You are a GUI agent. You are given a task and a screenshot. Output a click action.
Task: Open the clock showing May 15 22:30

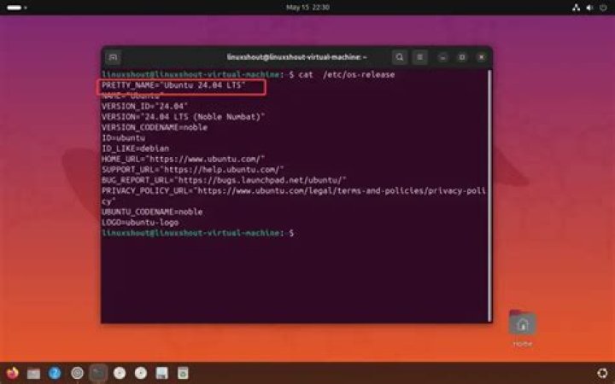pyautogui.click(x=307, y=8)
